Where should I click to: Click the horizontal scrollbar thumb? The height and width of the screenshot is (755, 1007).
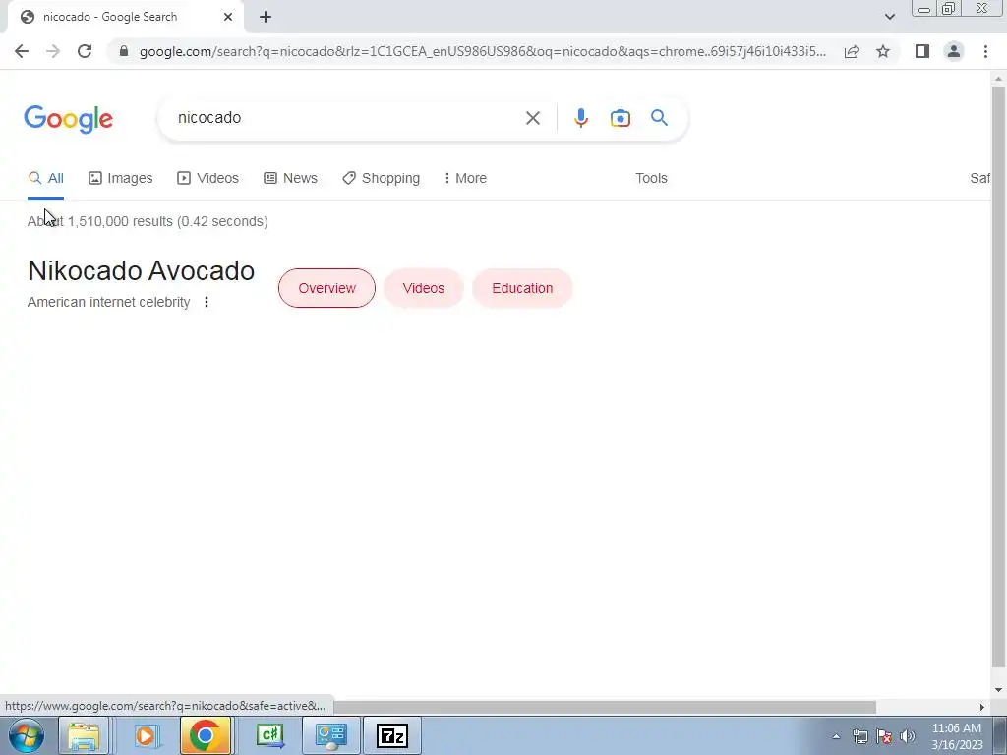click(x=604, y=707)
